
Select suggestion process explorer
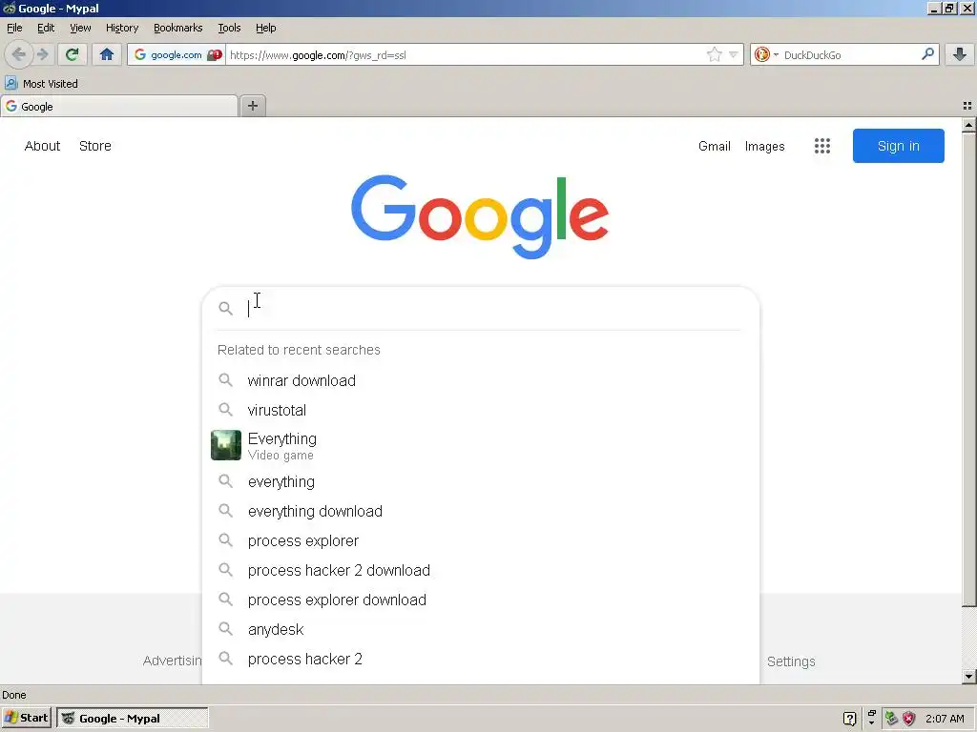pyautogui.click(x=302, y=541)
